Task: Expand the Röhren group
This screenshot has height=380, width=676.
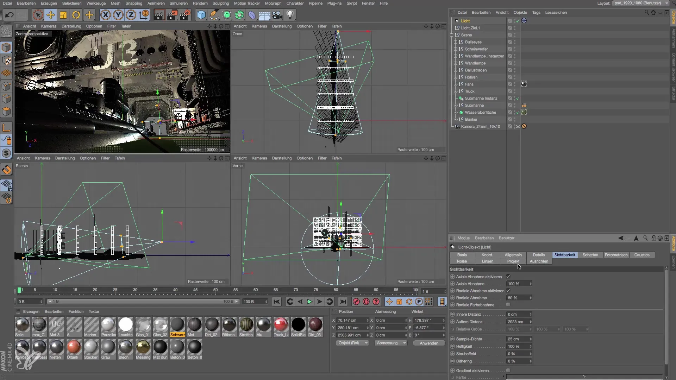Action: 456,77
